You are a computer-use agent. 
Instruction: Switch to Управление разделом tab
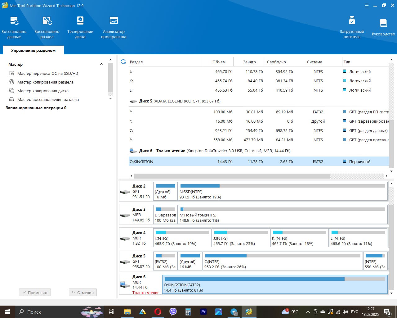click(x=33, y=50)
